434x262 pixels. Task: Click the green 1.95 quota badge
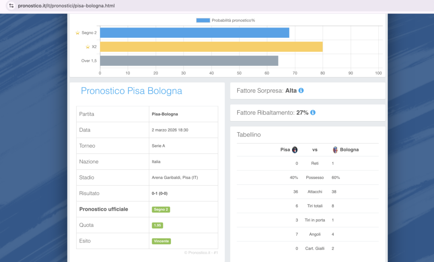click(158, 225)
